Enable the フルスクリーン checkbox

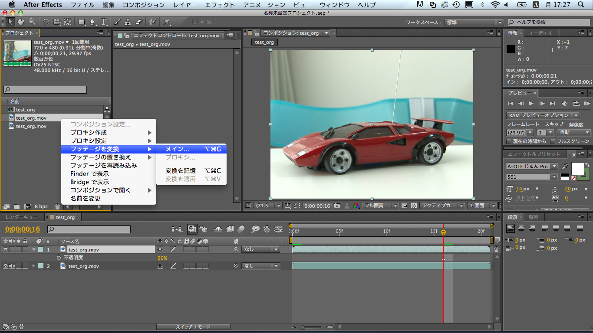point(553,141)
